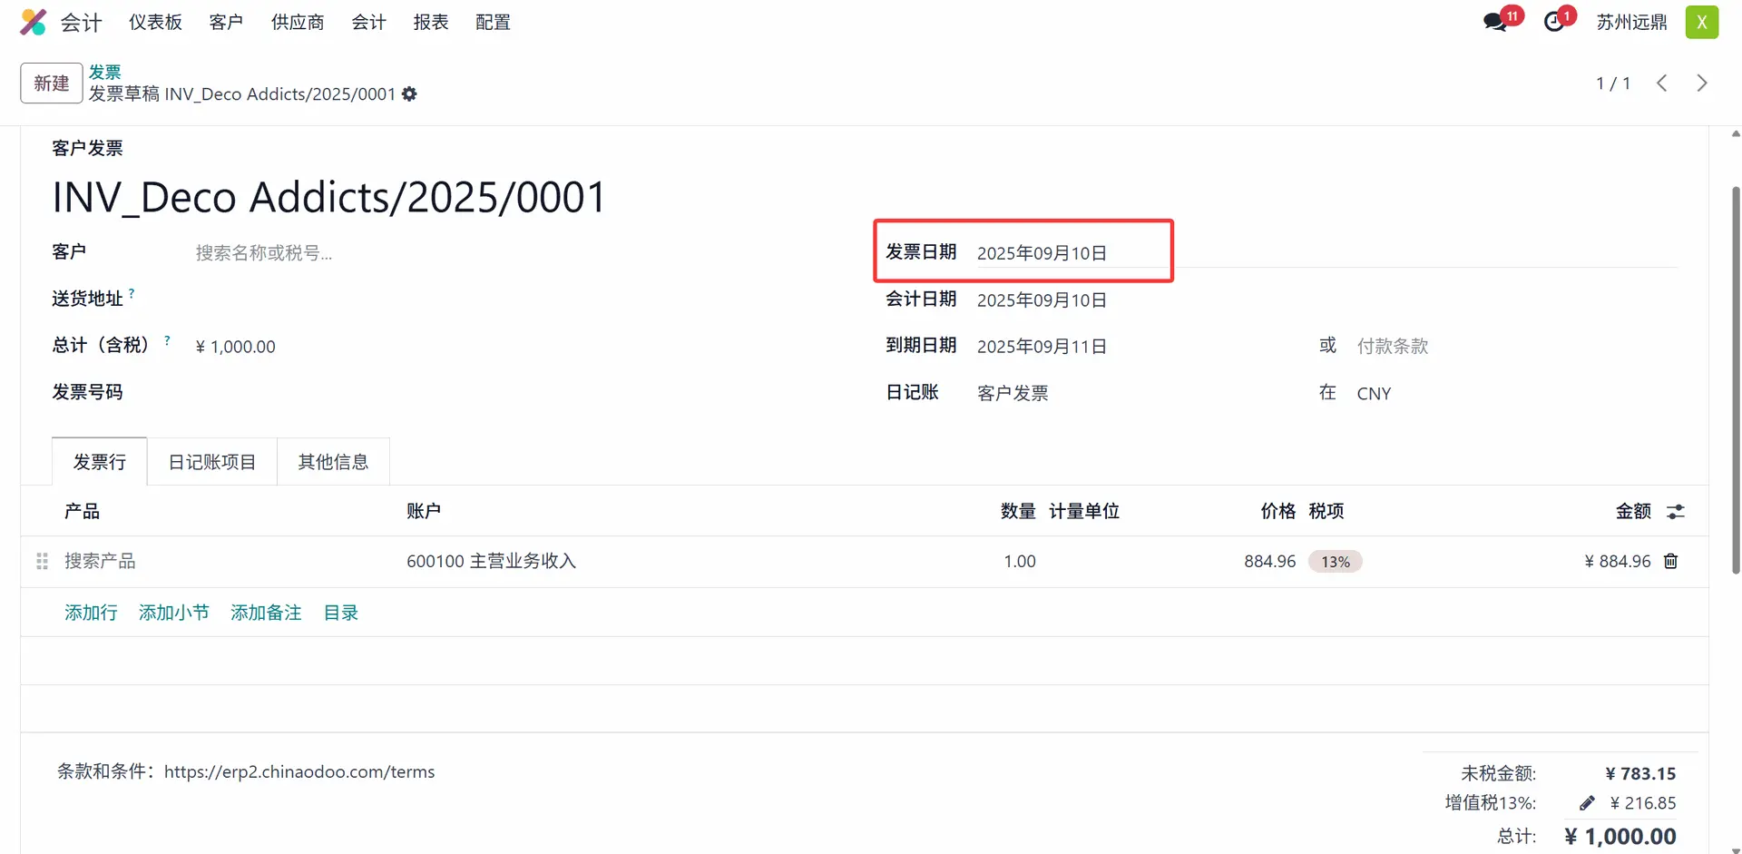Click the Odoo accounting app logo
Viewport: 1742px width, 854px height.
[34, 22]
